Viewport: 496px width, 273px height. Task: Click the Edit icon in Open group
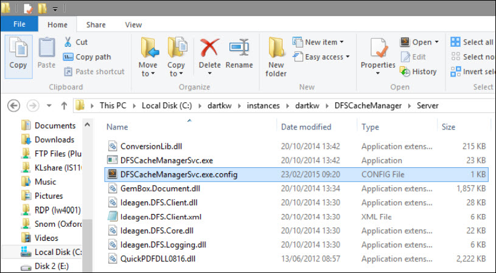tap(405, 57)
